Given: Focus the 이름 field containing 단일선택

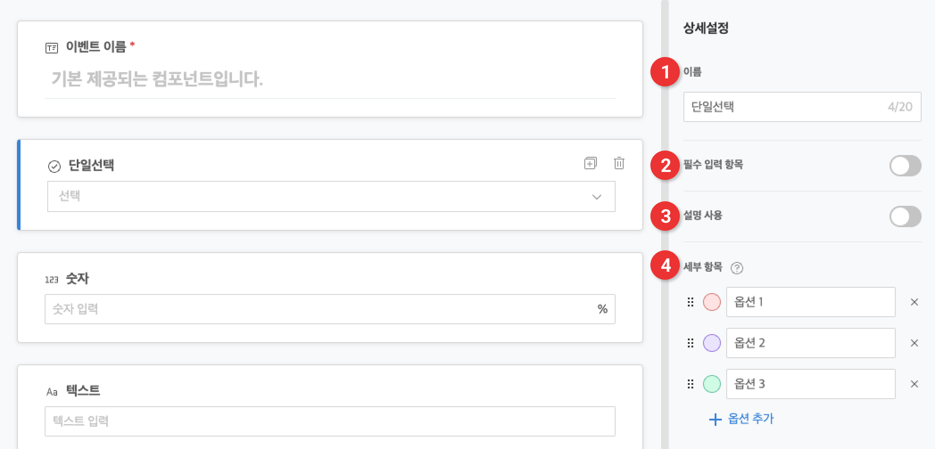Looking at the screenshot, I should point(802,107).
